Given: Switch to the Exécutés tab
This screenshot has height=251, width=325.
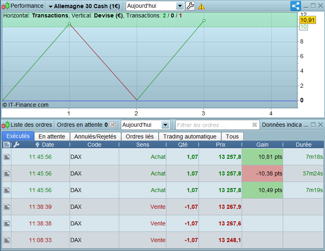Looking at the screenshot, I should (x=18, y=136).
